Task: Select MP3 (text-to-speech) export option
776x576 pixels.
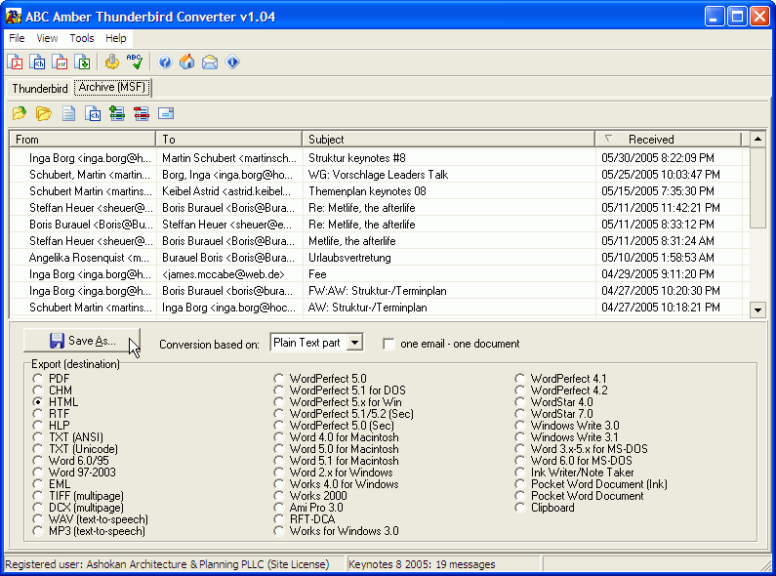Action: (38, 531)
